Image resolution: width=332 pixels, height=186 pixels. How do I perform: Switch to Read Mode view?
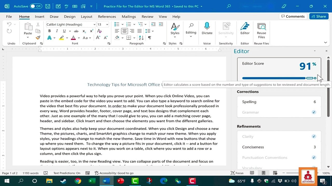pos(252,173)
